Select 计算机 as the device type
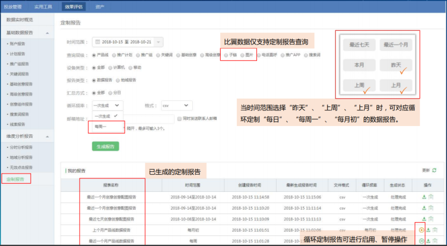This screenshot has width=447, height=246. coord(110,67)
